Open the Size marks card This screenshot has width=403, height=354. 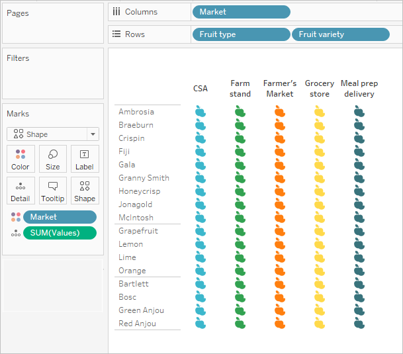pyautogui.click(x=53, y=159)
